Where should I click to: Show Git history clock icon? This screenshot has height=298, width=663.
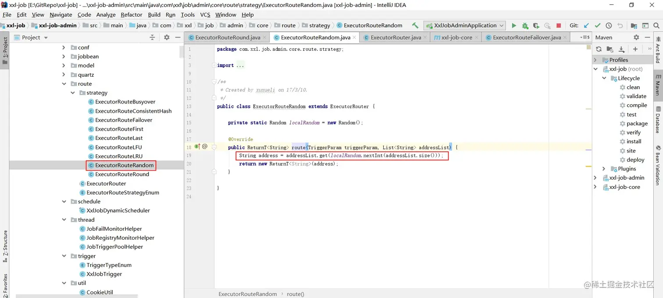tap(609, 25)
